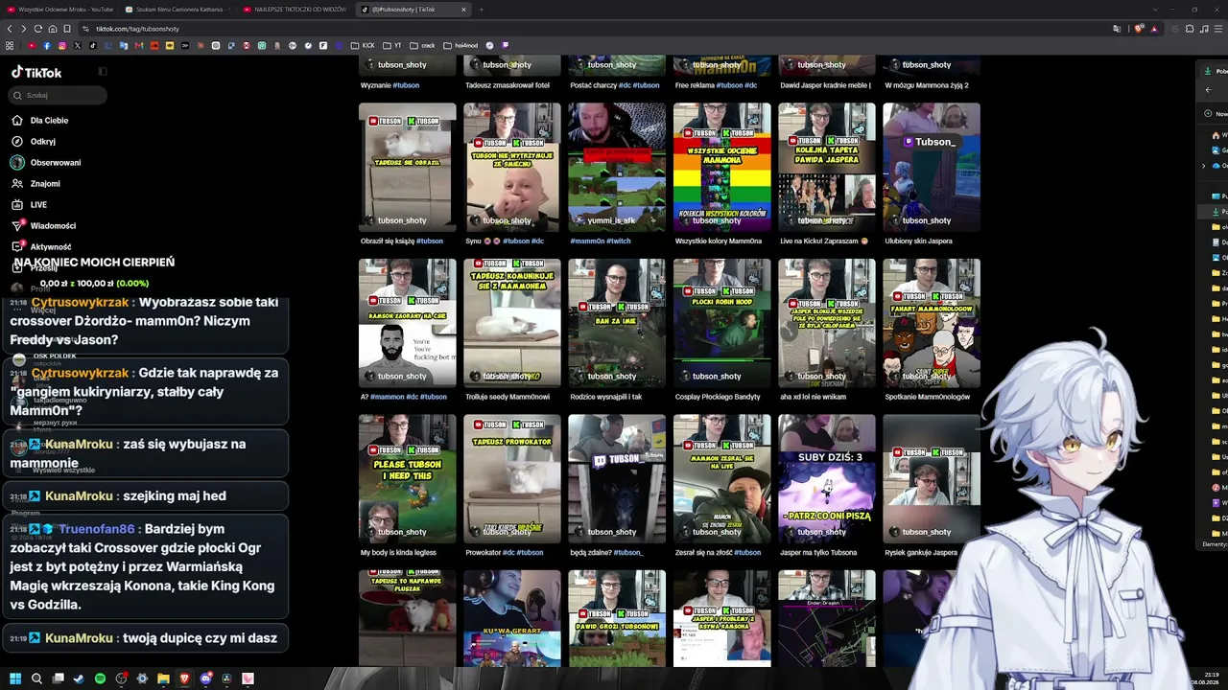Open the "Rodzice wysnajpili i tak" caption
The image size is (1228, 690).
pyautogui.click(x=606, y=397)
